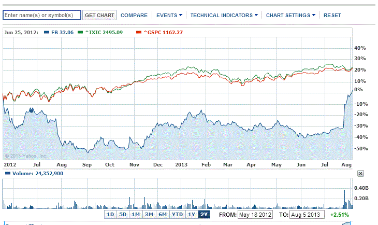Select the 1D time range
This screenshot has height=225, width=378.
pyautogui.click(x=110, y=215)
